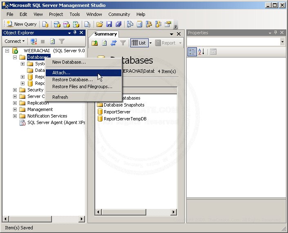Open the Object Explorer toolbar icon
Image resolution: width=288 pixels, height=233 pixels.
[149, 24]
